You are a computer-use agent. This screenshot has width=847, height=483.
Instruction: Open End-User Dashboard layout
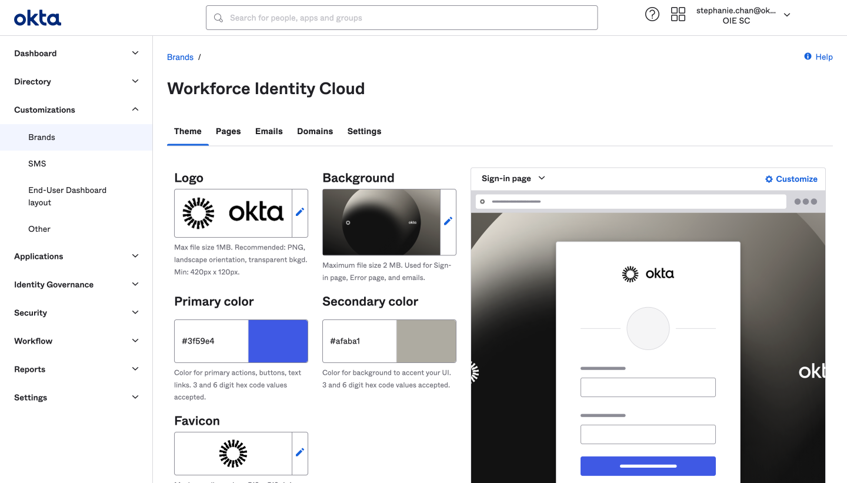[67, 196]
